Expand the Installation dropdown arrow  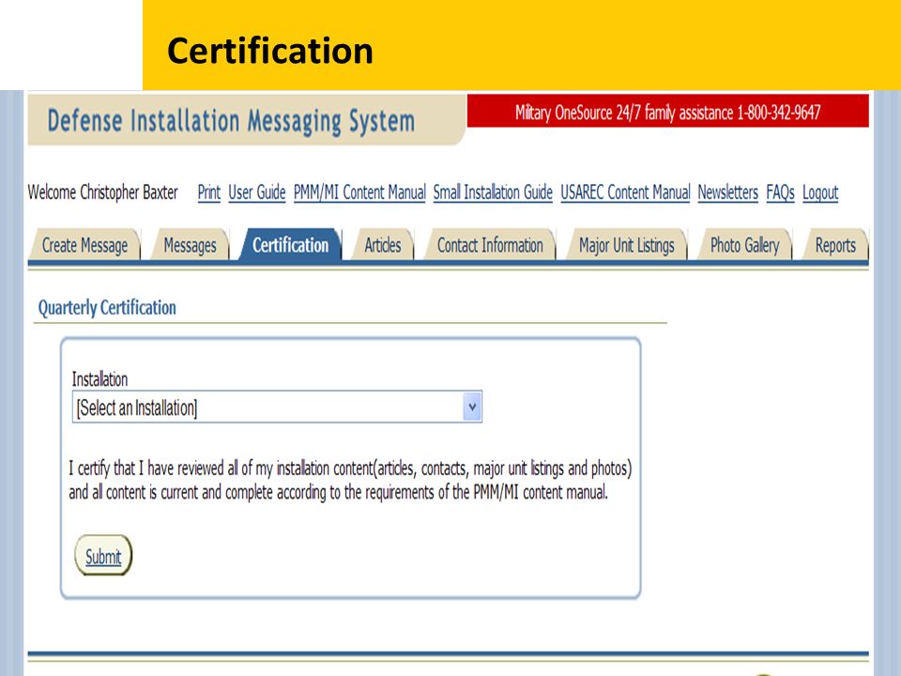coord(472,407)
